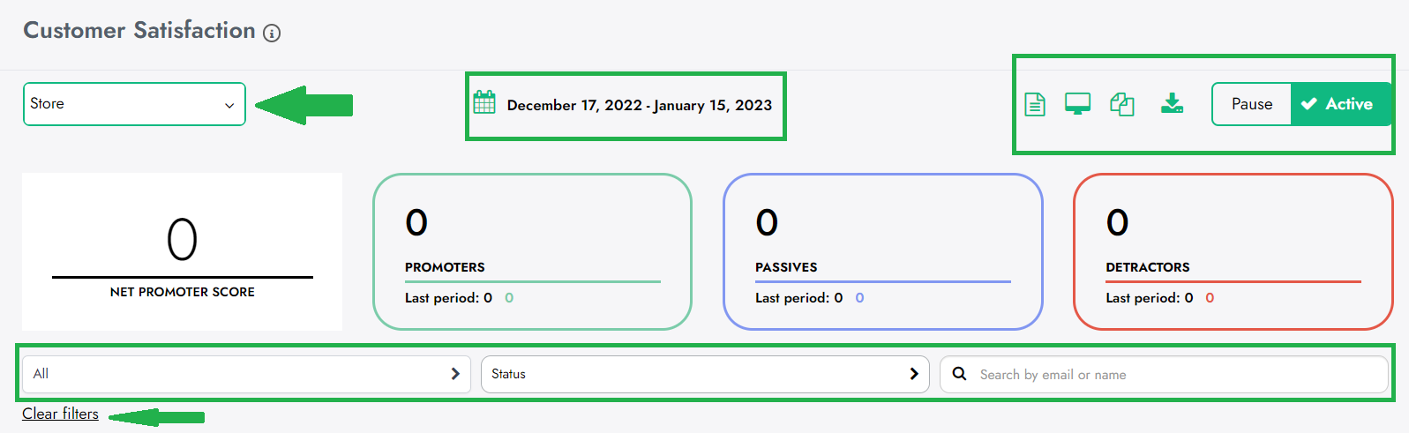
Task: Select the Detractors score card
Action: [x=1233, y=251]
